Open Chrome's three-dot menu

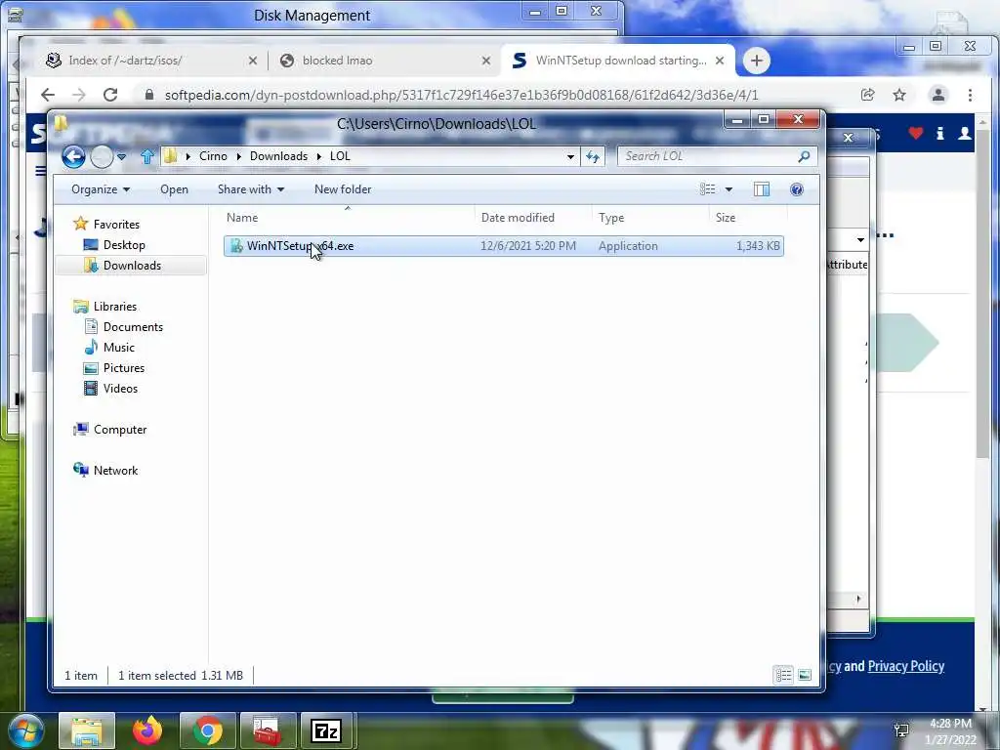point(970,95)
